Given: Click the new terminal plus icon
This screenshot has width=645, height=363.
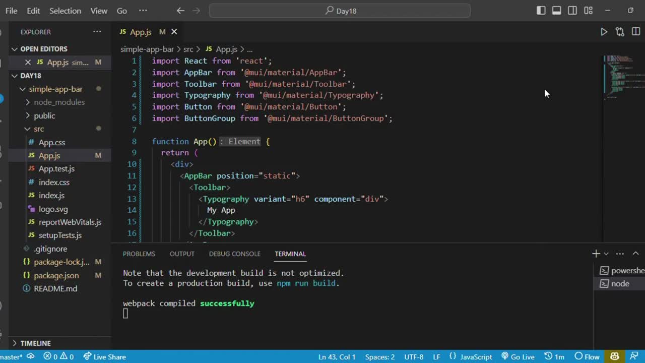Looking at the screenshot, I should (x=596, y=254).
